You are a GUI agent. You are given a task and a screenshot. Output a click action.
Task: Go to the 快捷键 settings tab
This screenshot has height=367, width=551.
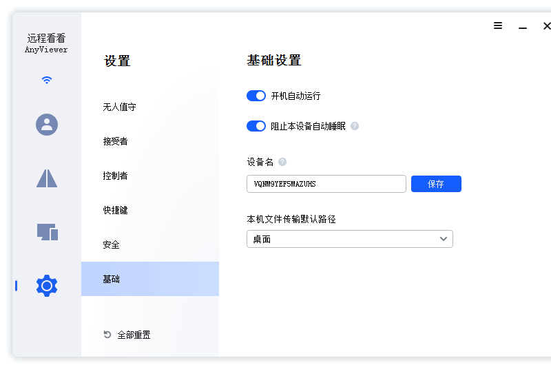tap(116, 210)
